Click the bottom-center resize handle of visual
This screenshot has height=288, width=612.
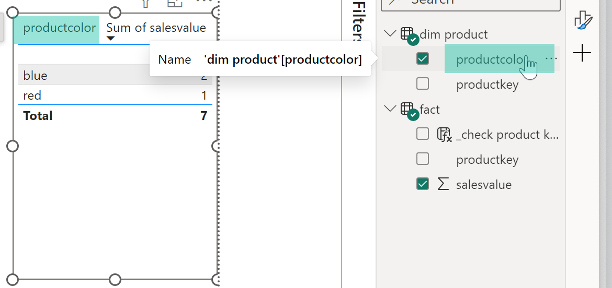tap(115, 280)
